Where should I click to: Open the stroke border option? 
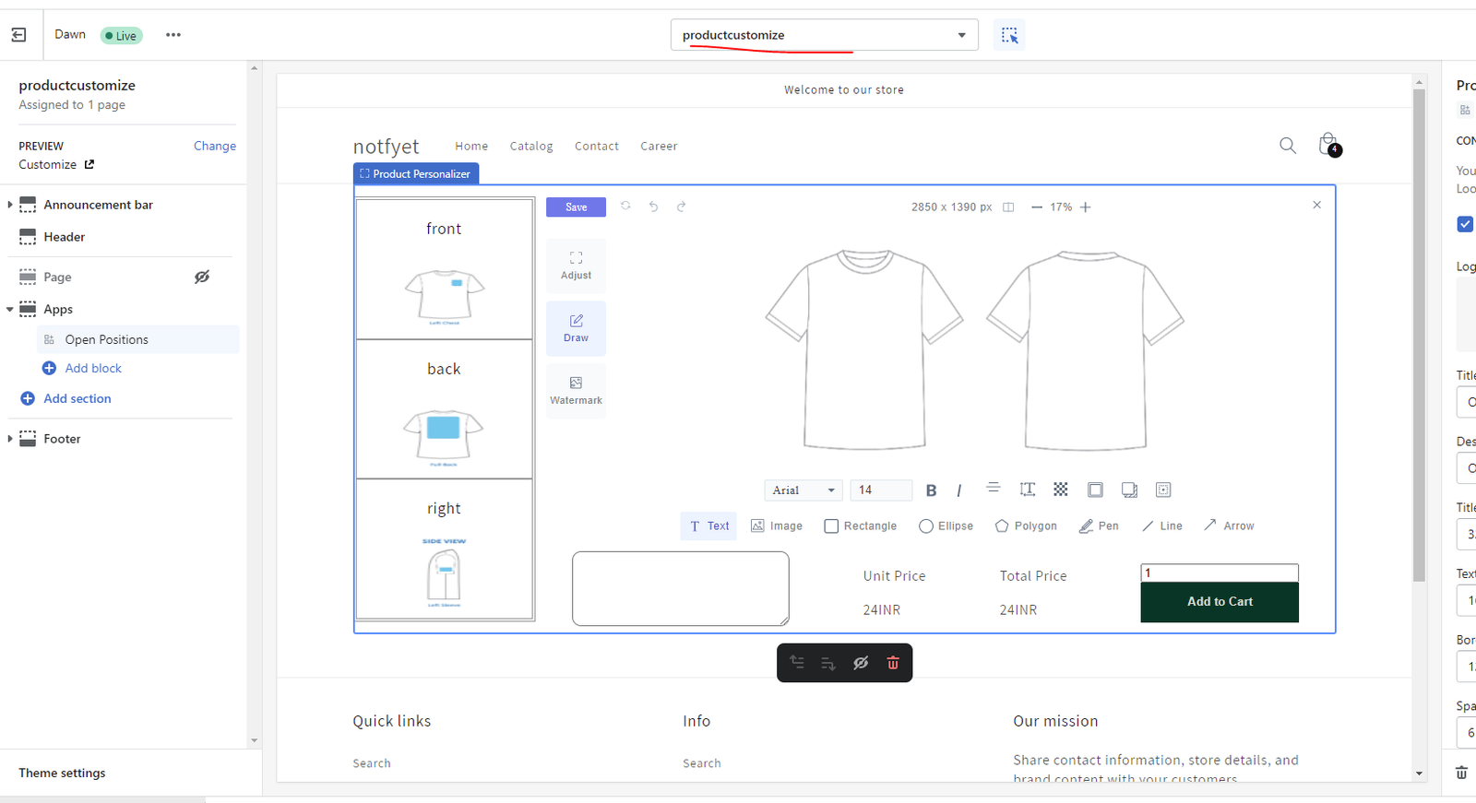pos(1095,490)
